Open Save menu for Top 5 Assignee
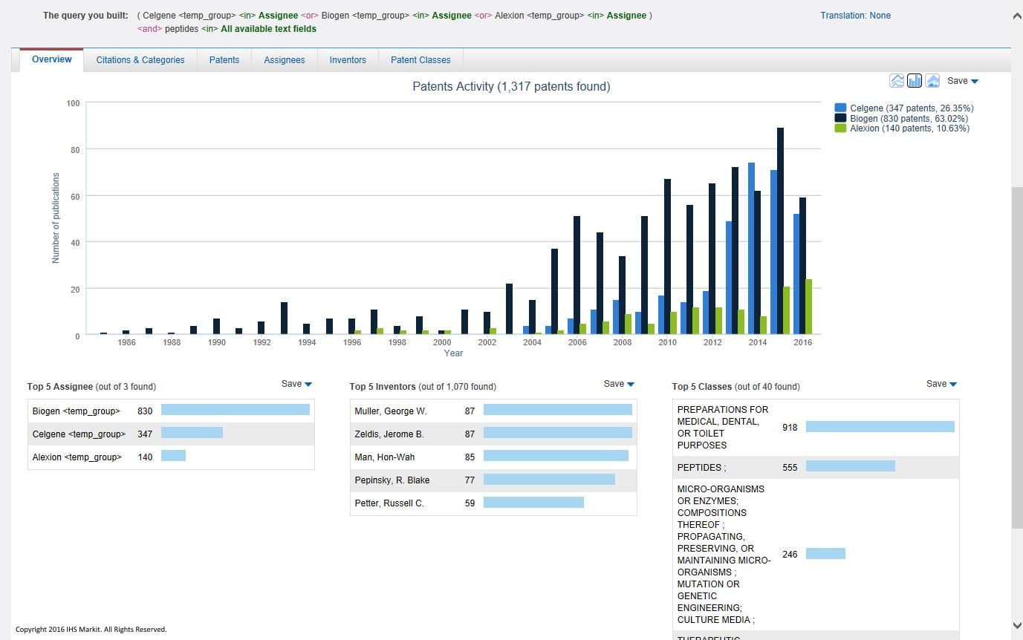The image size is (1023, 640). pyautogui.click(x=296, y=384)
